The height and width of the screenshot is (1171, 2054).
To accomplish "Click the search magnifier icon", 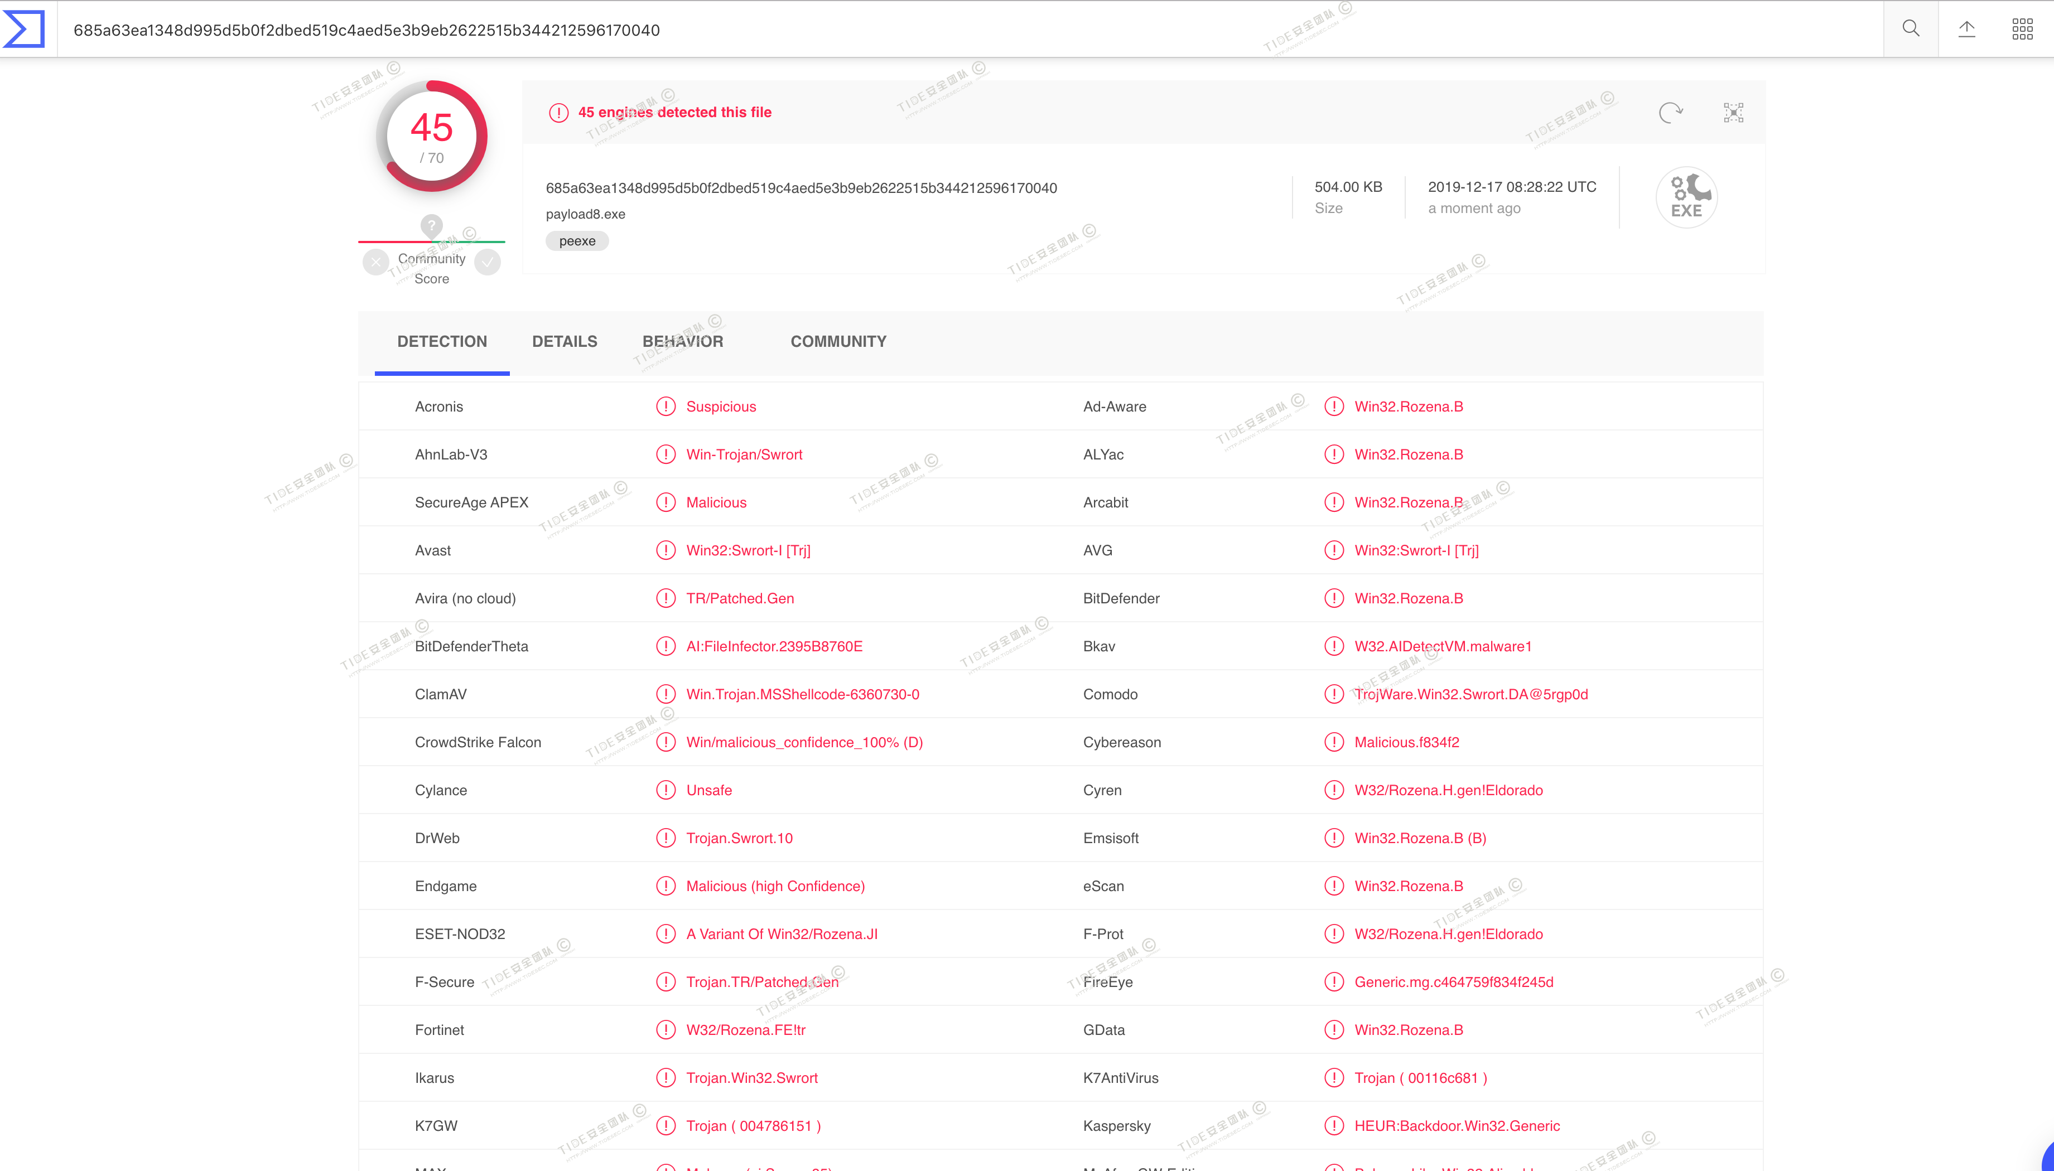I will point(1910,29).
